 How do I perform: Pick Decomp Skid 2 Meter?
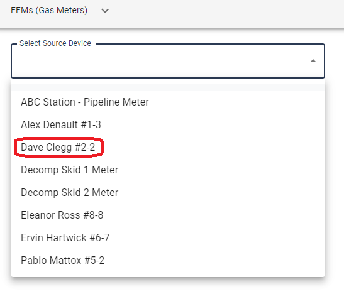click(x=168, y=192)
